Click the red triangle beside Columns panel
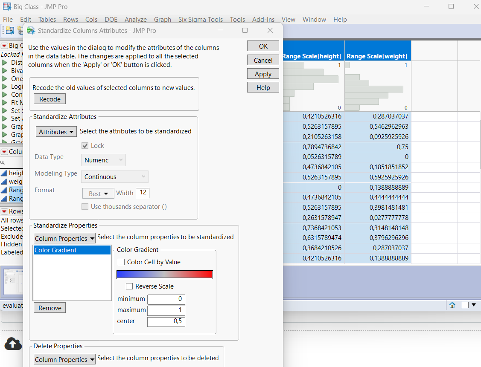This screenshot has height=367, width=481. point(4,152)
